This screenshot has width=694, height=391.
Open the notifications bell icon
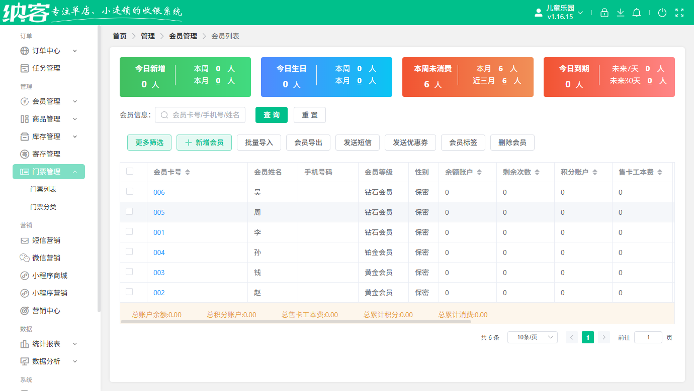636,12
